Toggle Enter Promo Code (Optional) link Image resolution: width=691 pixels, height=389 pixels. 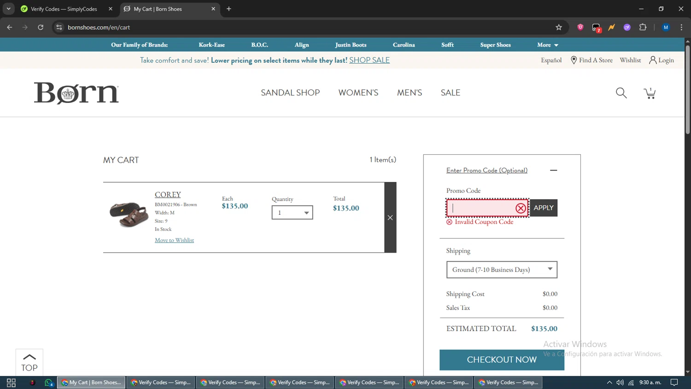click(486, 171)
